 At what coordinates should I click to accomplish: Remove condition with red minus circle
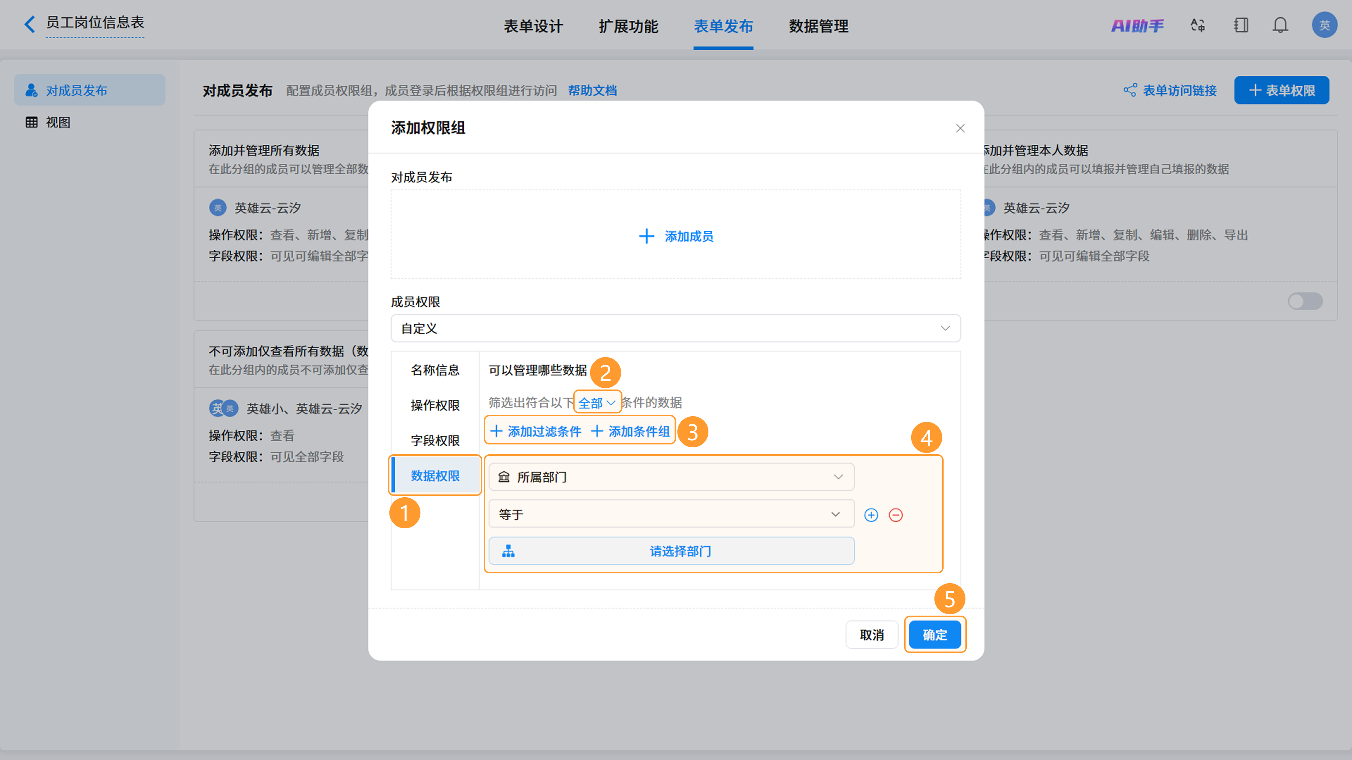coord(896,515)
